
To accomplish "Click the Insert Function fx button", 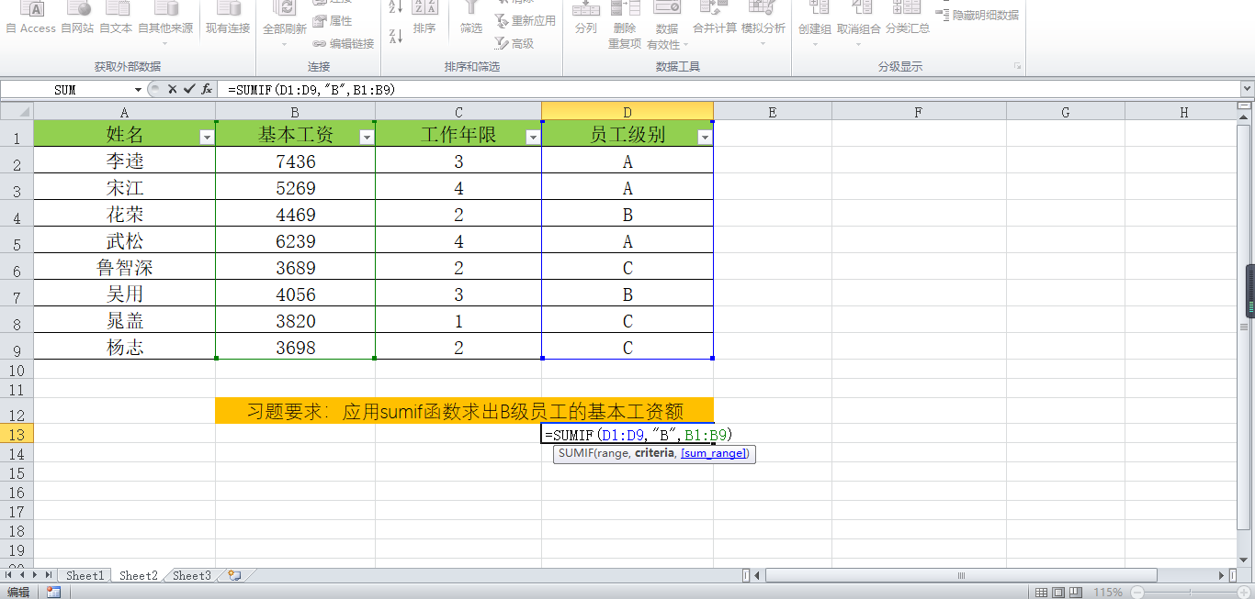I will pos(207,89).
